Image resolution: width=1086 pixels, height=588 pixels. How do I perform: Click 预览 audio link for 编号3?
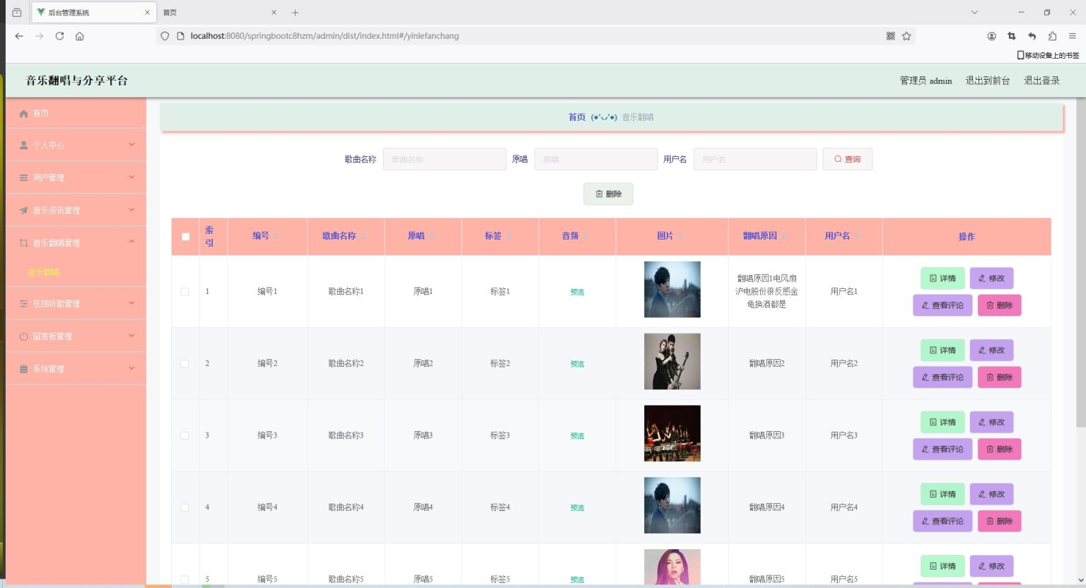click(x=577, y=436)
